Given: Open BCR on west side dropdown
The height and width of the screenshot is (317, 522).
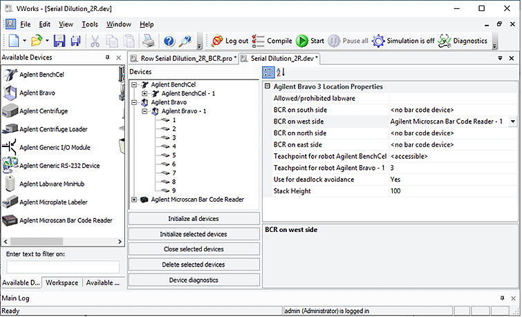Looking at the screenshot, I should (513, 122).
